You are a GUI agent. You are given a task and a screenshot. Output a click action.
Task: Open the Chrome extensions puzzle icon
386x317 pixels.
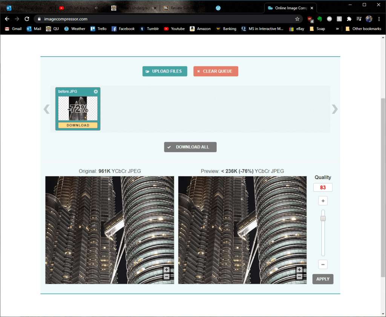click(349, 19)
